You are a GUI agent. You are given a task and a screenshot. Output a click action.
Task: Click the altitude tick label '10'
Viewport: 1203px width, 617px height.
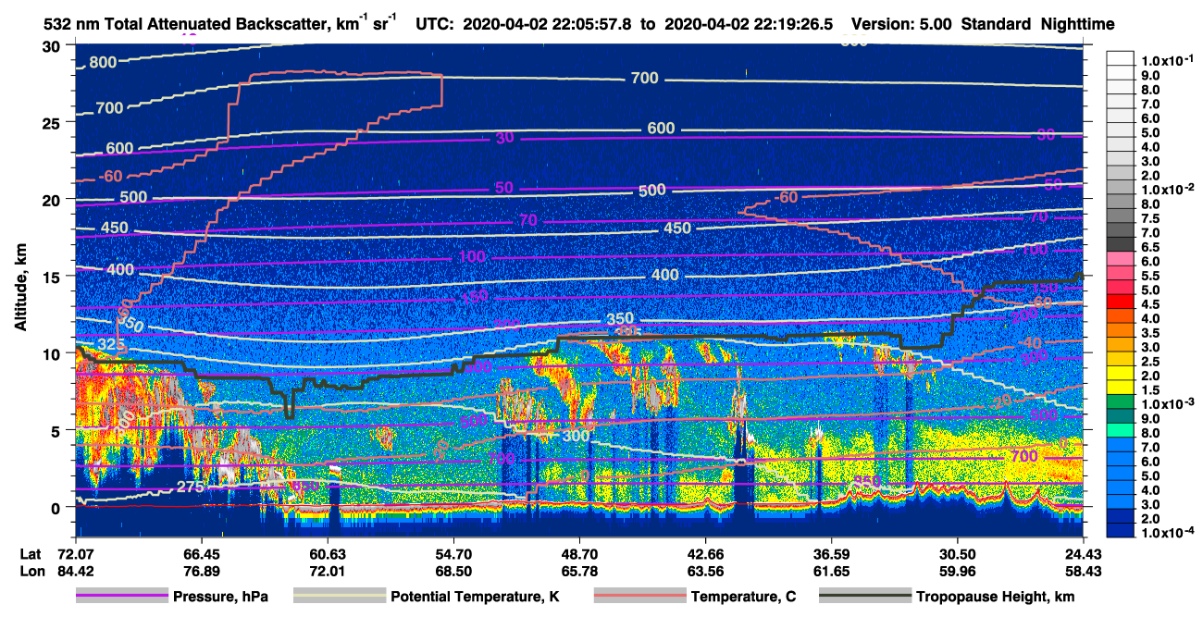click(x=54, y=353)
